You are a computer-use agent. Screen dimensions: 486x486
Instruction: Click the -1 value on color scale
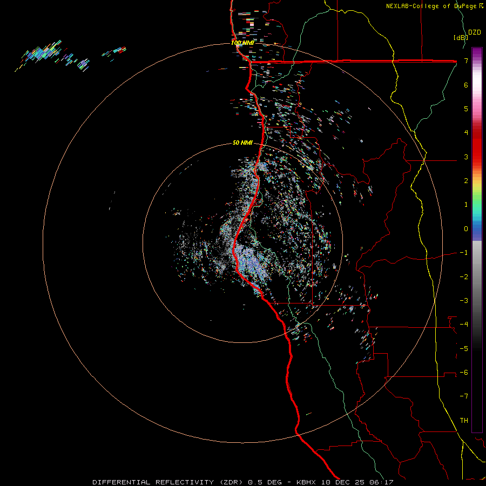[464, 253]
